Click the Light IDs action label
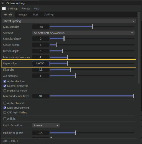Screen dimensions: 142x144 [x=13, y=125]
